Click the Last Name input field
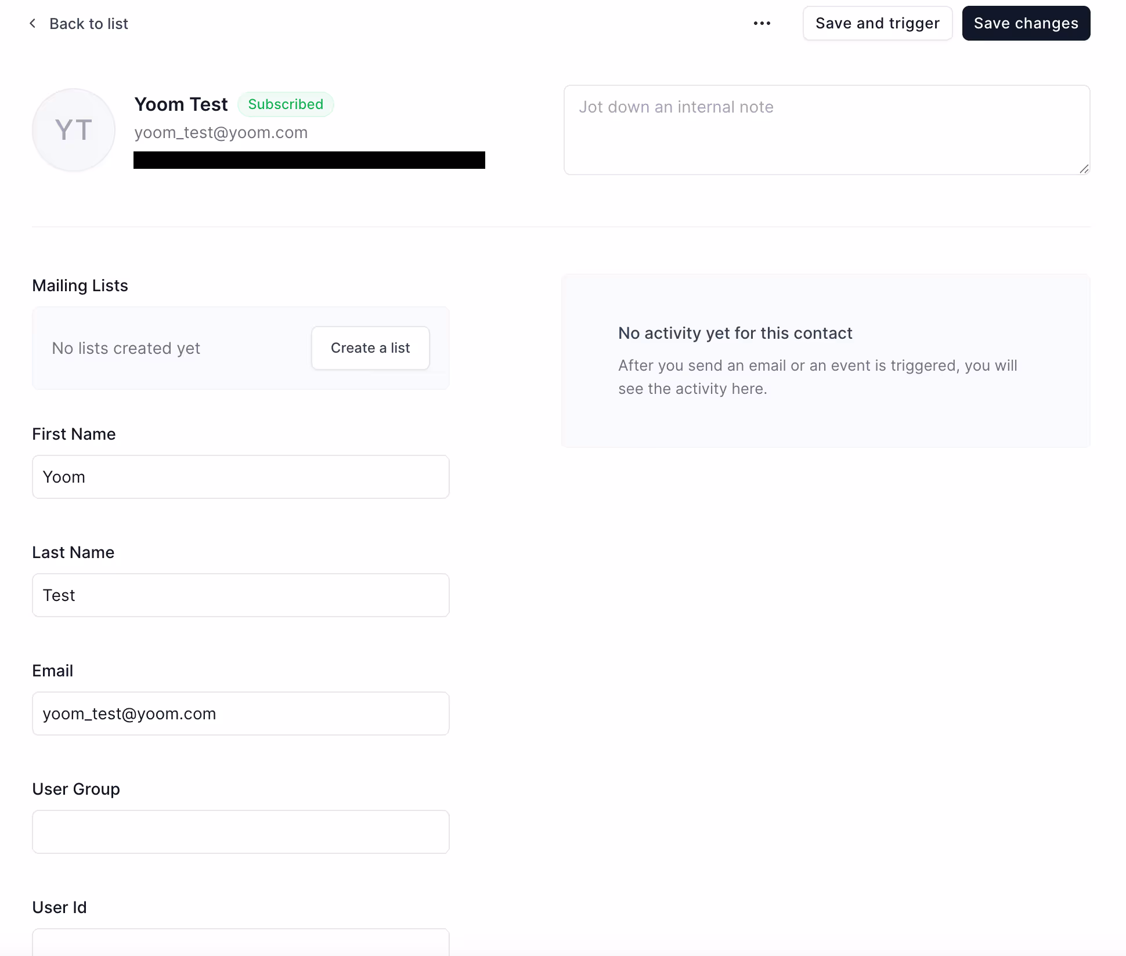The height and width of the screenshot is (956, 1126). pyautogui.click(x=241, y=595)
